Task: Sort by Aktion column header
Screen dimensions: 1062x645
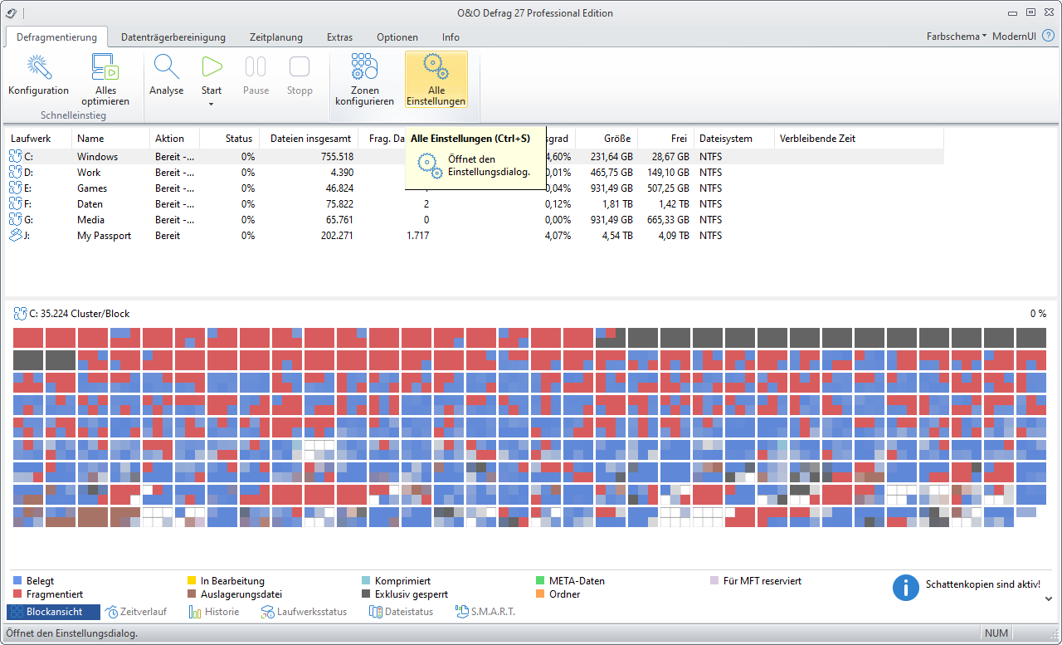Action: 175,139
